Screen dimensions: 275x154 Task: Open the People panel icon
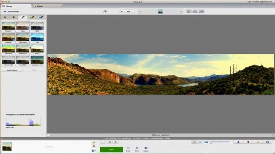238,142
